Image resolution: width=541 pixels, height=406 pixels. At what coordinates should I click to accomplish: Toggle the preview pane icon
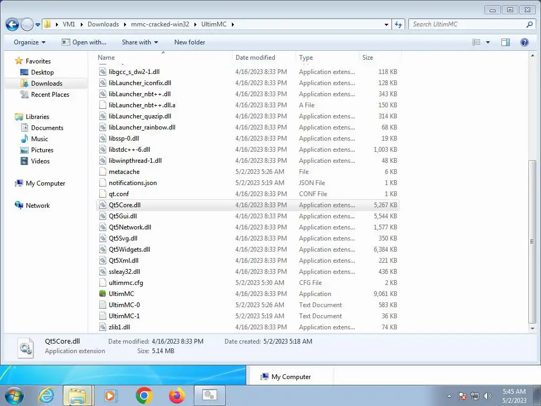click(506, 42)
